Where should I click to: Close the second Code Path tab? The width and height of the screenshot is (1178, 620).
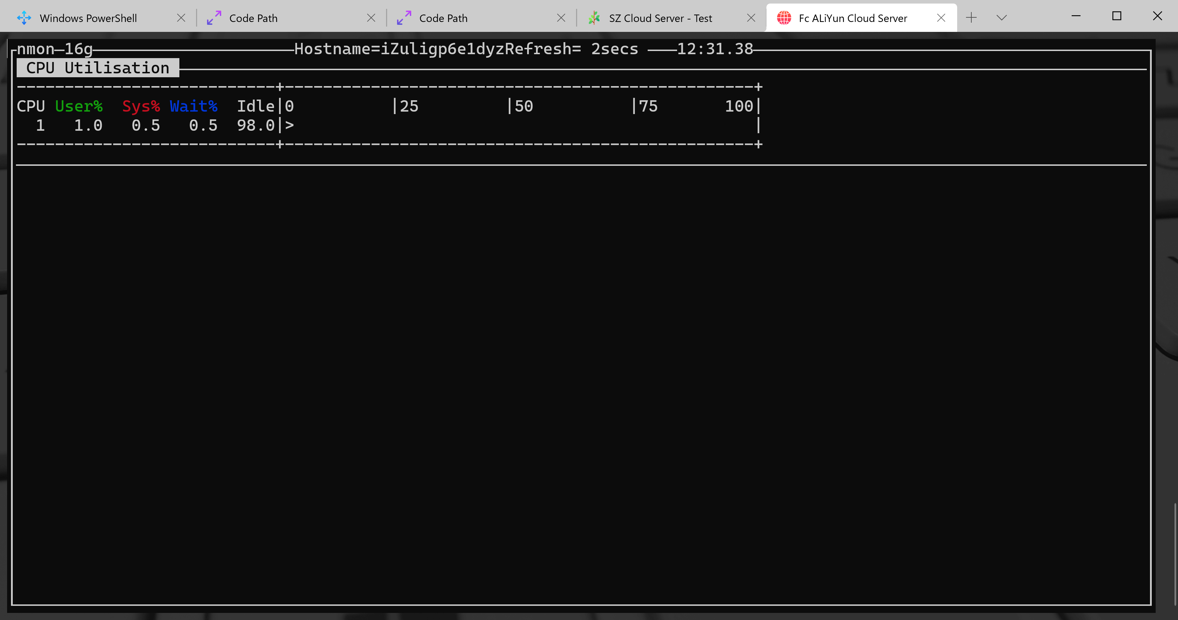click(561, 18)
